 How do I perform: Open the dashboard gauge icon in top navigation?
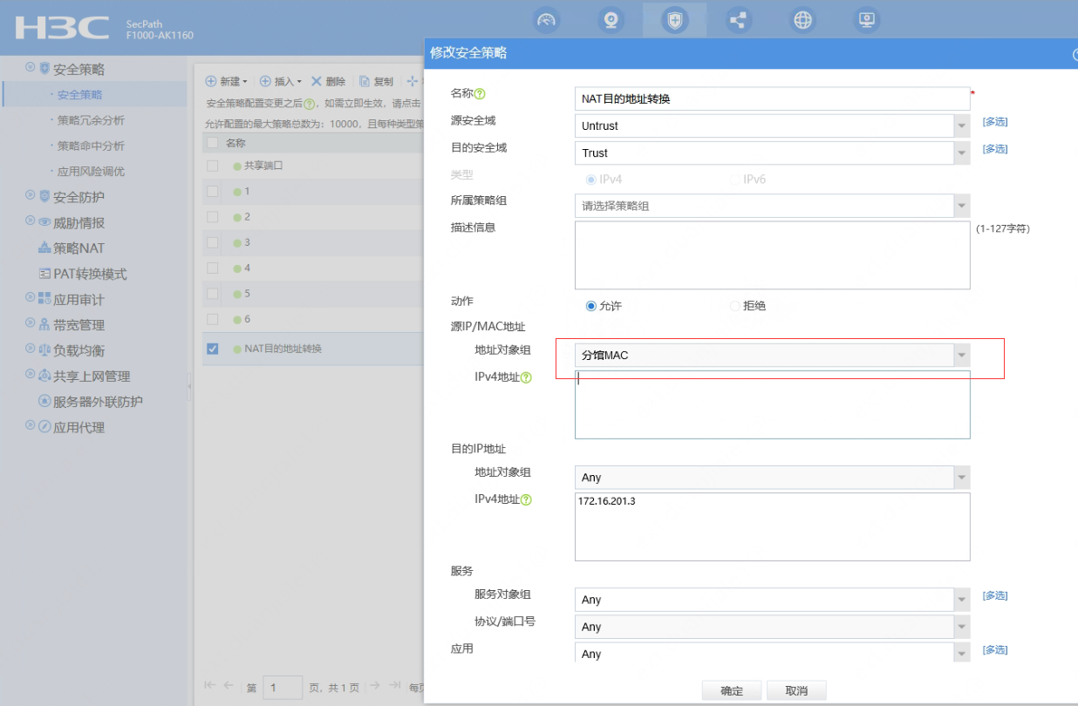point(546,20)
